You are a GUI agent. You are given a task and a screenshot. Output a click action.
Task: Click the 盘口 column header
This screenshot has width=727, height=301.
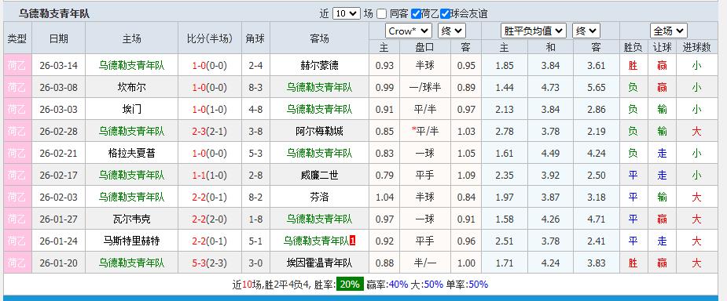(425, 47)
